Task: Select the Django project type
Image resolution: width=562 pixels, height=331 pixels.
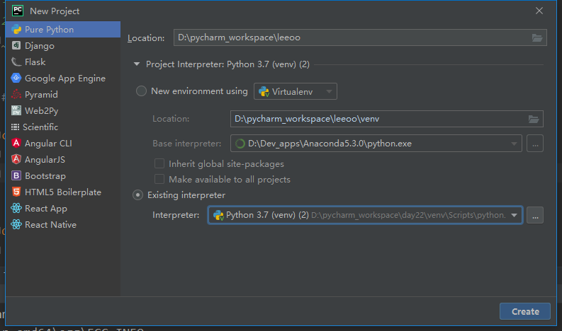Action: click(x=39, y=46)
